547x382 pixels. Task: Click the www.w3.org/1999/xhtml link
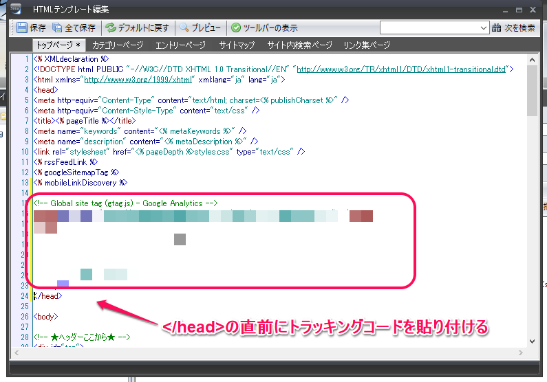(x=138, y=80)
